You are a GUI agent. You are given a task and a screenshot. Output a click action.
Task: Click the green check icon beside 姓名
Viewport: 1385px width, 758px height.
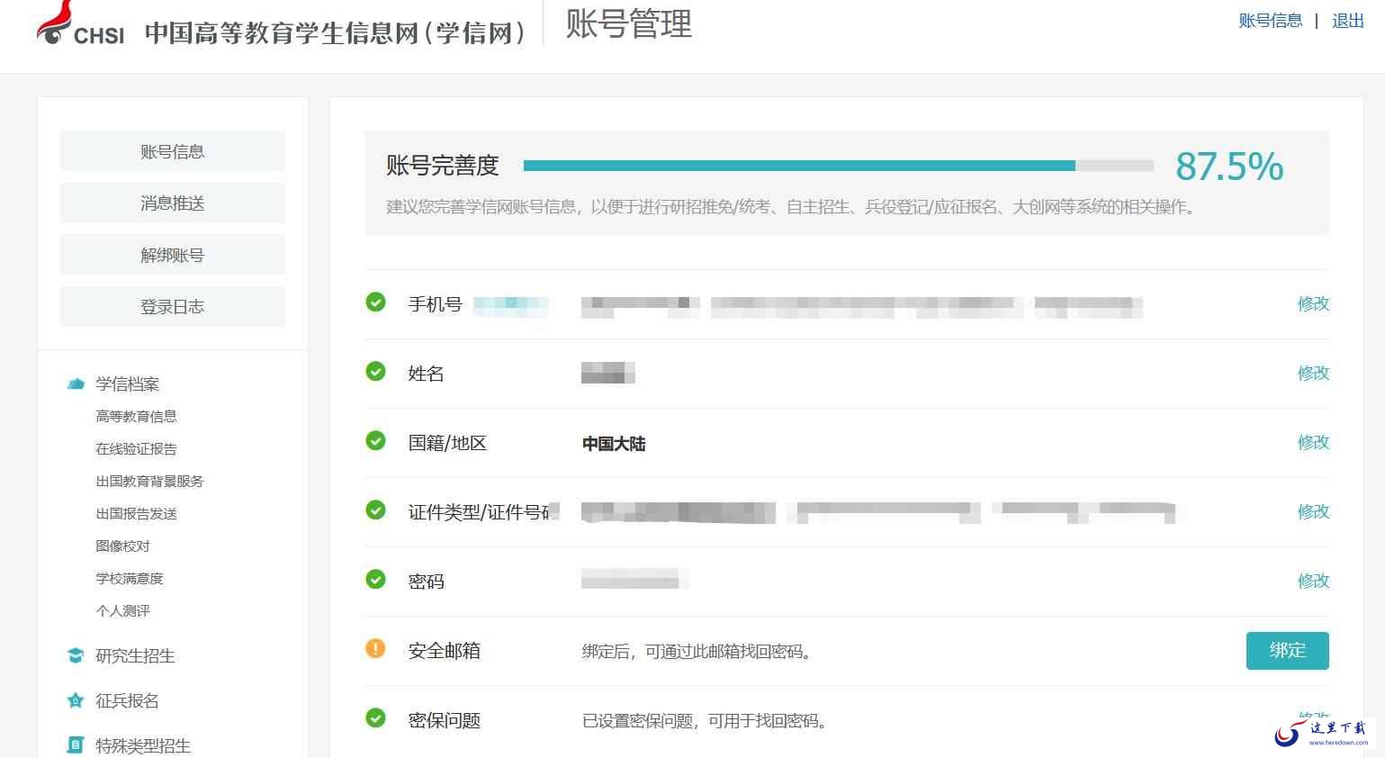click(375, 372)
